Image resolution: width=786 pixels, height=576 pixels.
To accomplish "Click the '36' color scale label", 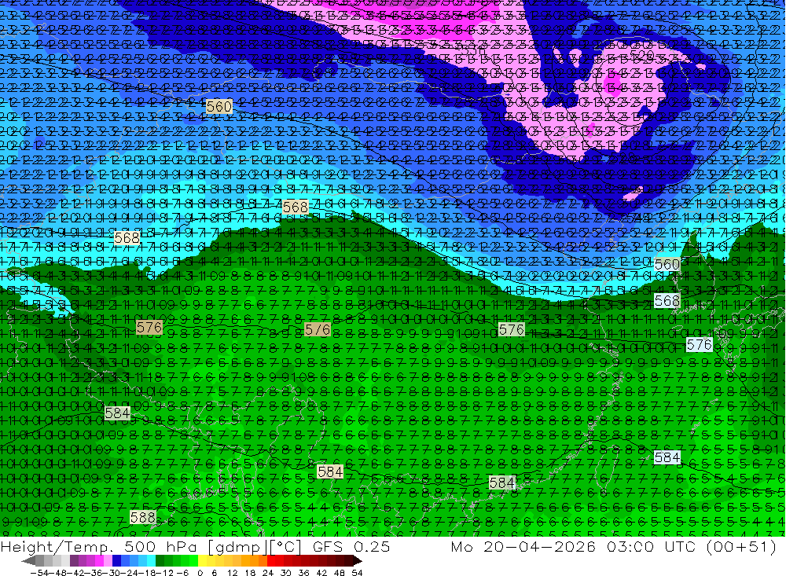I will [x=303, y=573].
